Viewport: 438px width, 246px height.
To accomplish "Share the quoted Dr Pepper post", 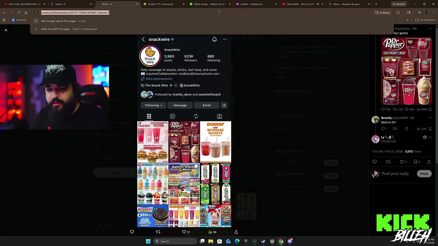I will tap(430, 109).
